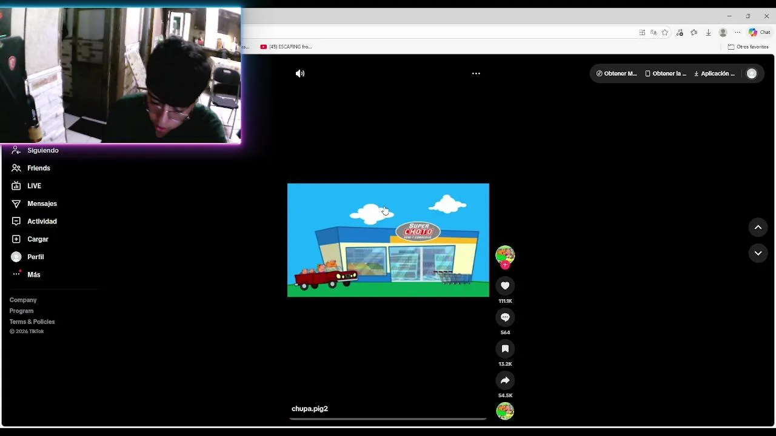The image size is (776, 436).
Task: Follow creator with the red plus badge
Action: 505,265
